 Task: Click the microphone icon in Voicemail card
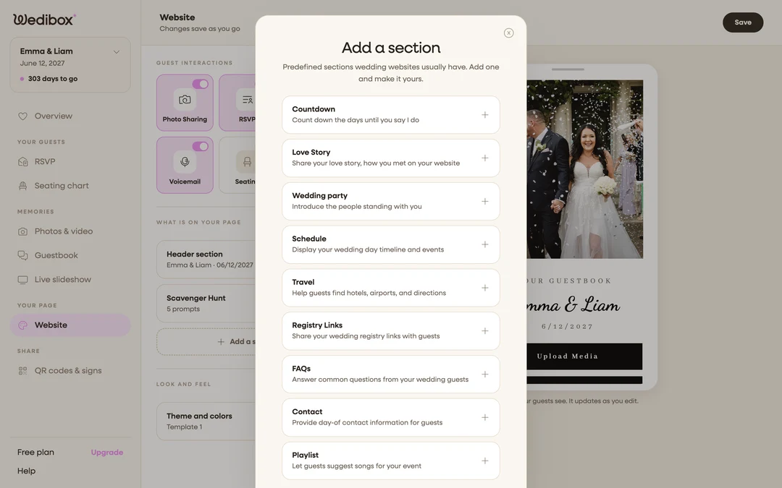tap(185, 162)
